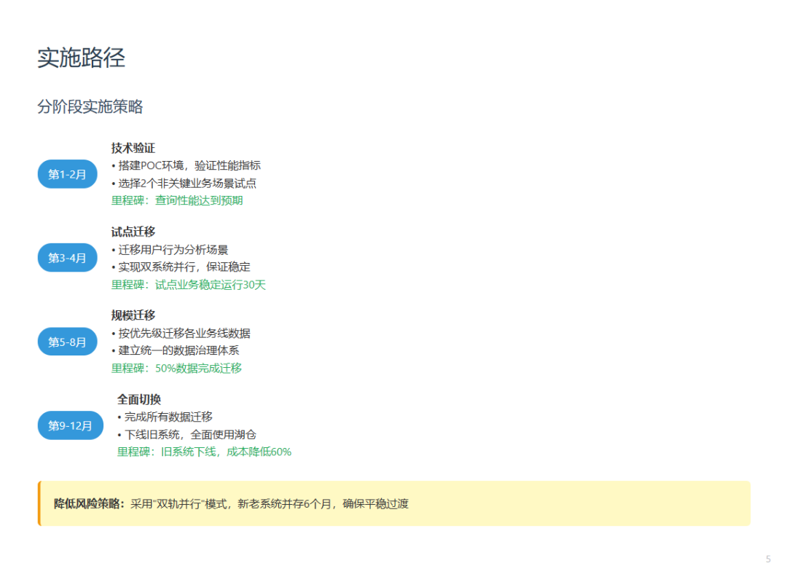Click bullet 完成所有数据迁移

pyautogui.click(x=165, y=417)
